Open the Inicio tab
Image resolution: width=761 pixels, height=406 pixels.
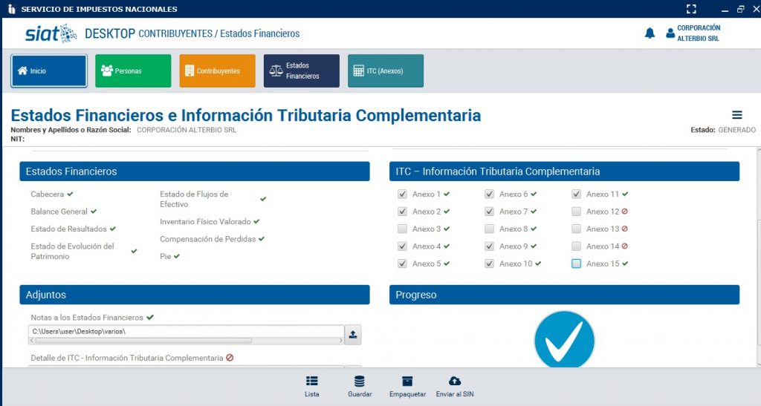(x=49, y=71)
